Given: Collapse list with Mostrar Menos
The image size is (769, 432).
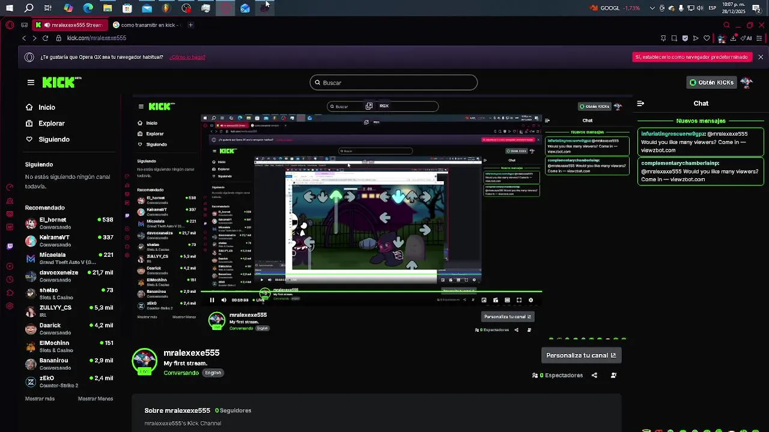Looking at the screenshot, I should [96, 399].
